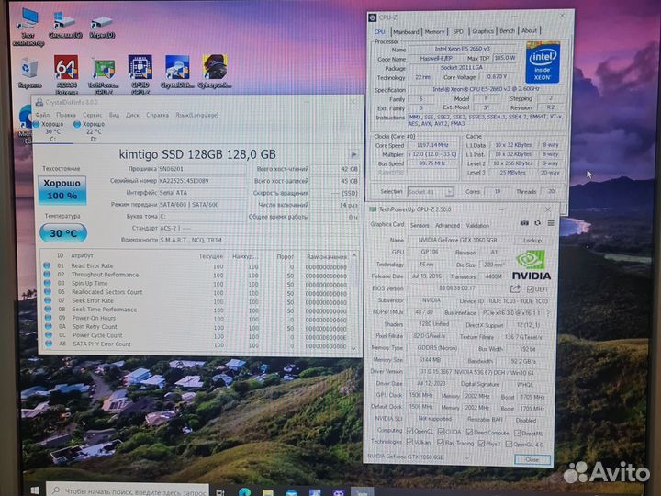This screenshot has width=661, height=496.
Task: Click the Close button in GPU-Z
Action: pyautogui.click(x=532, y=460)
